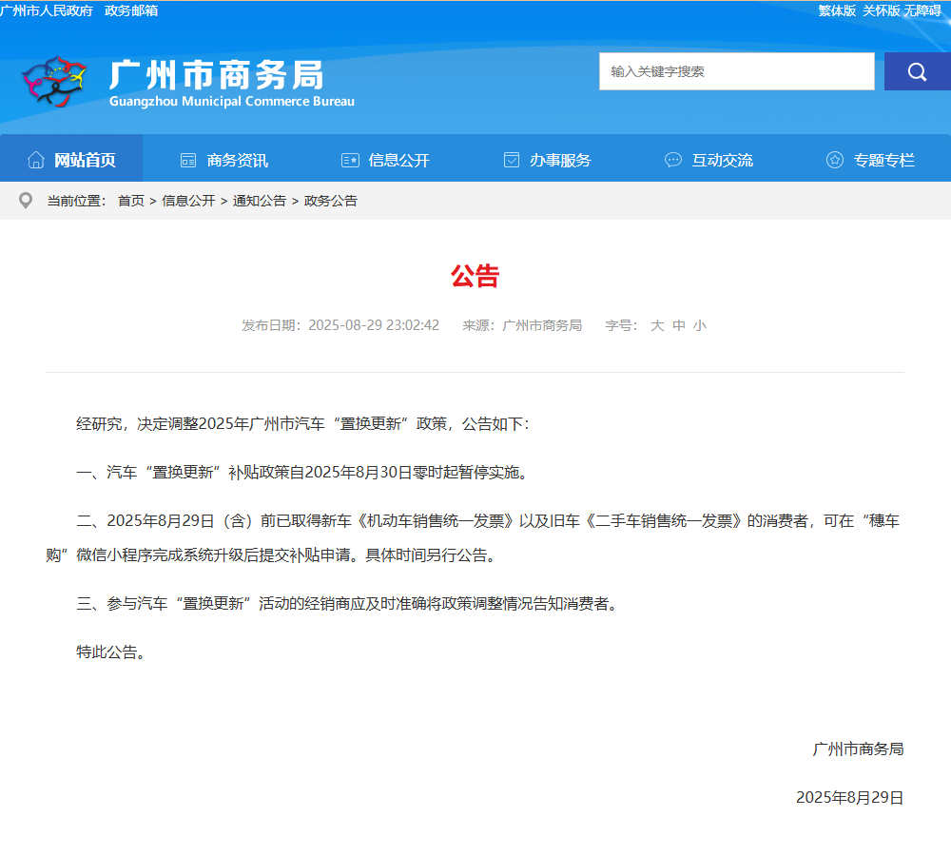This screenshot has width=951, height=856.
Task: Click the news icon beside 商务资讯
Action: point(188,160)
